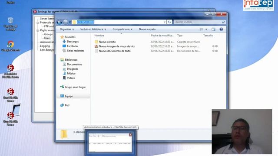The width and height of the screenshot is (278, 156).
Task: Select Logging in FileZilla settings tree
Action: (45, 46)
